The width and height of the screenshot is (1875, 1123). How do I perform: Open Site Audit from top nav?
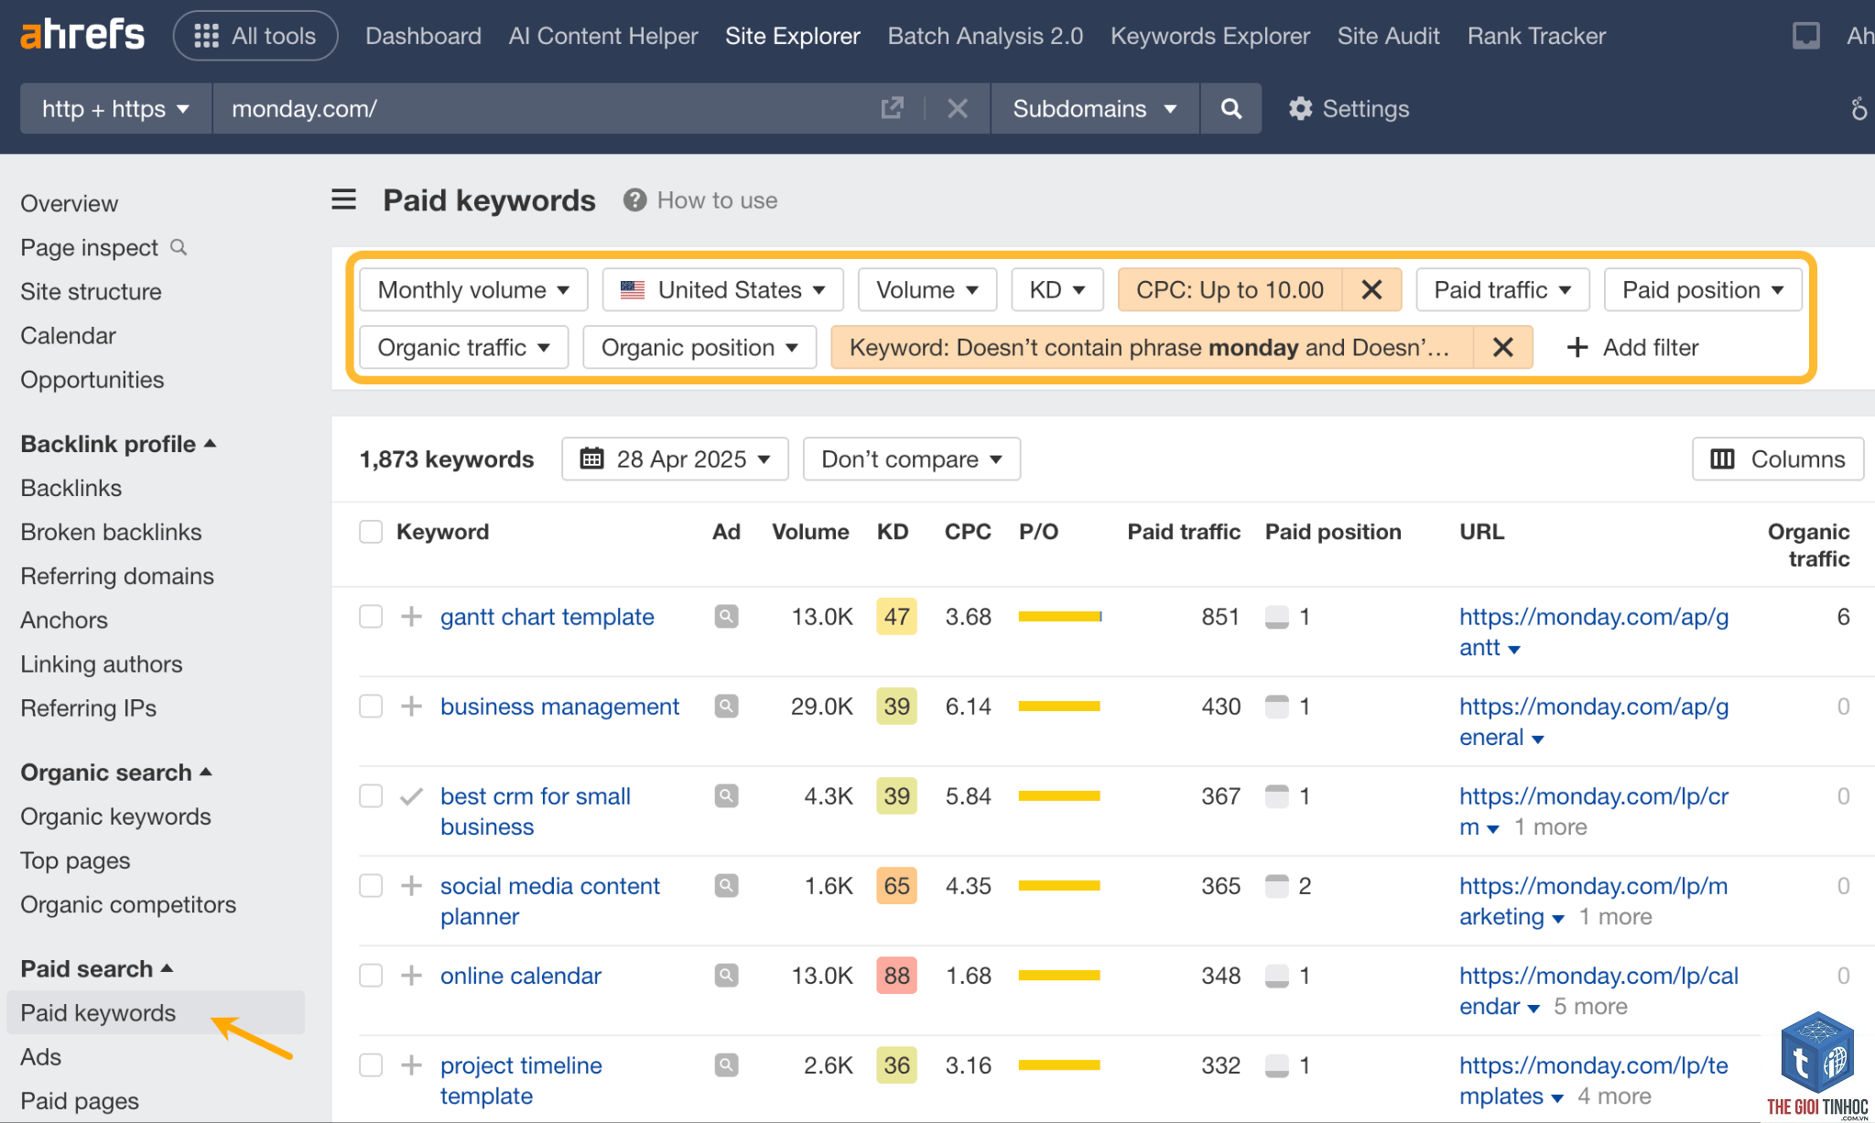click(x=1388, y=36)
